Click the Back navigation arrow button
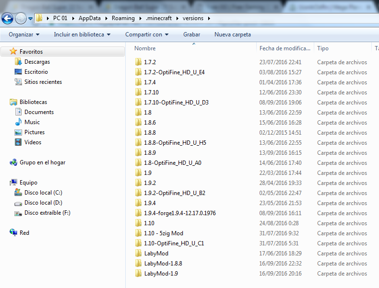This screenshot has width=379, height=288. [x=7, y=18]
